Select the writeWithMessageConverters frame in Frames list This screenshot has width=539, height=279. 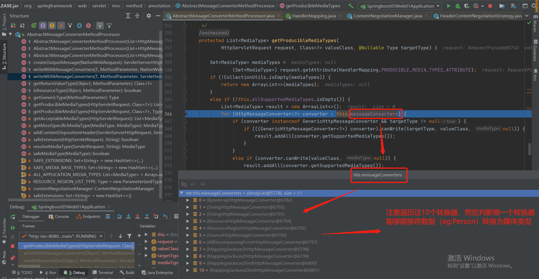point(76,253)
